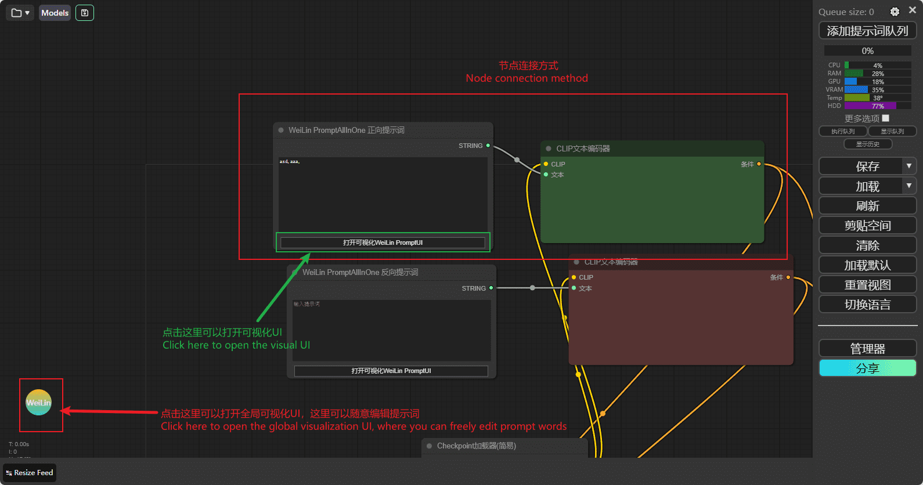The width and height of the screenshot is (923, 485).
Task: Open the settings gear next to Queue size
Action: pos(895,12)
